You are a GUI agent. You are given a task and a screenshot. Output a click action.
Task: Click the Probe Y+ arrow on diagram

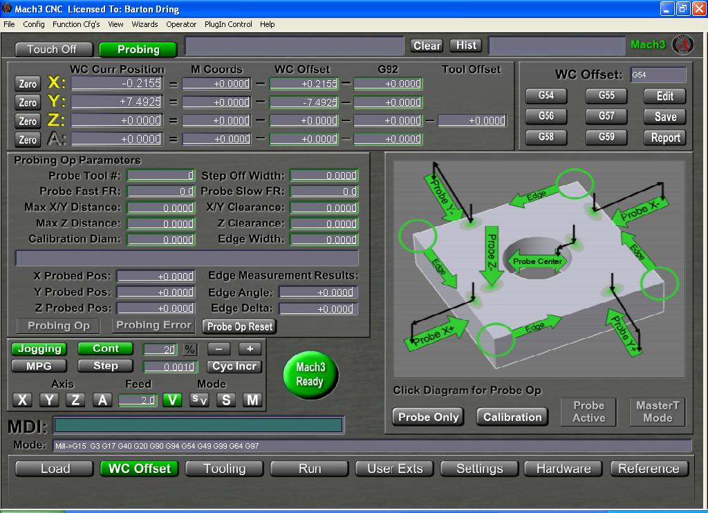coord(622,331)
